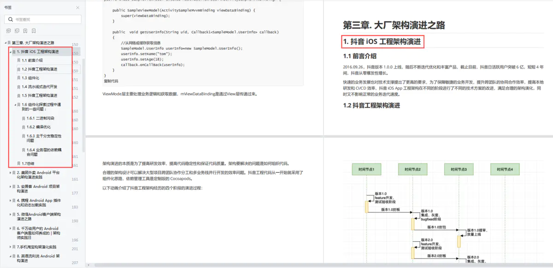Open bookmark 3. 安居客 Android 项目架构演进
Screen dimensions: 553x268
pos(38,189)
